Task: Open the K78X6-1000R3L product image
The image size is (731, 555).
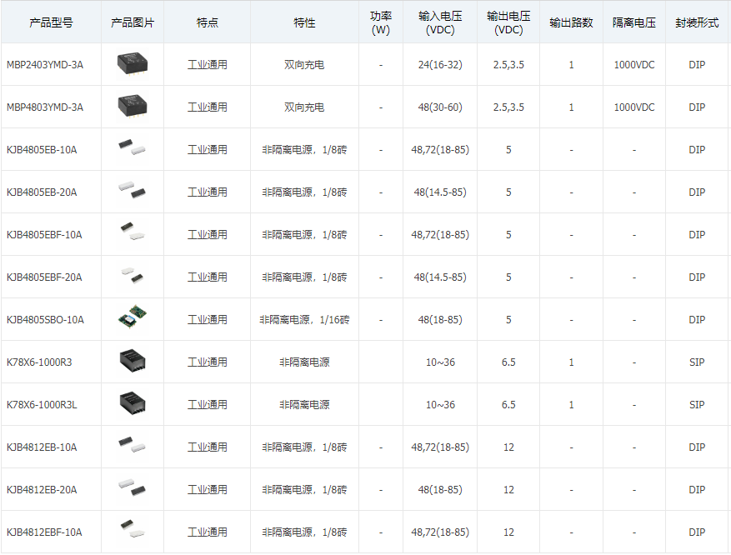Action: pyautogui.click(x=133, y=403)
